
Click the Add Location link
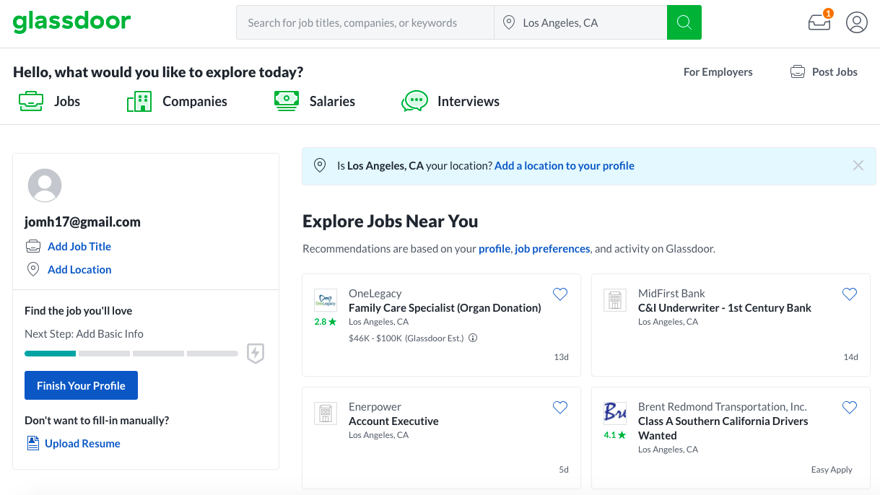[79, 269]
